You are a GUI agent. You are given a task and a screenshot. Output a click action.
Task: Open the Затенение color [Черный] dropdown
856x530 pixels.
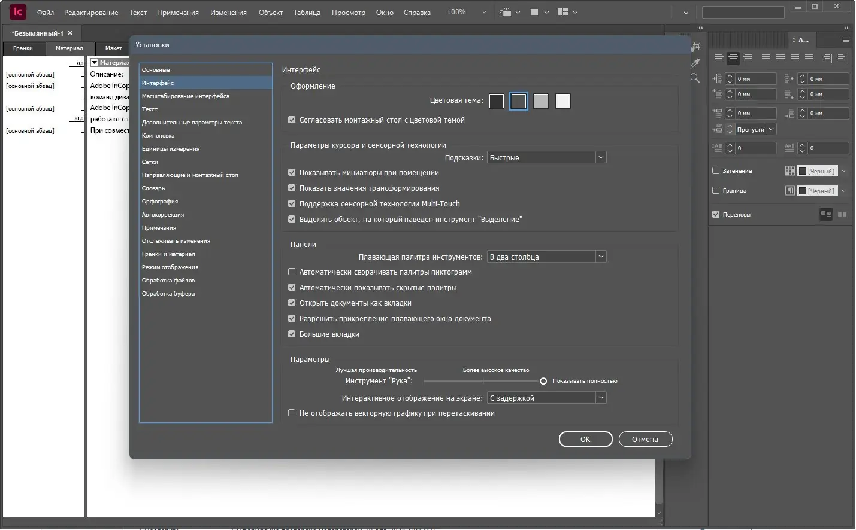coord(844,171)
